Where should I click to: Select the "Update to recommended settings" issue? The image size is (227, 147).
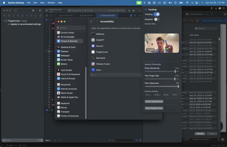(x=25, y=24)
